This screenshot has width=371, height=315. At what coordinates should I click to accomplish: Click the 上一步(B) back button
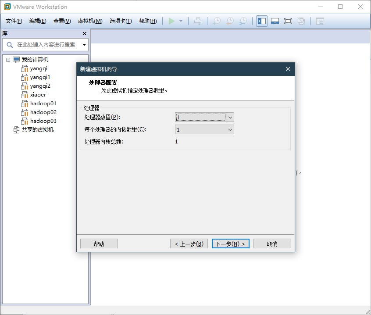[x=189, y=244]
